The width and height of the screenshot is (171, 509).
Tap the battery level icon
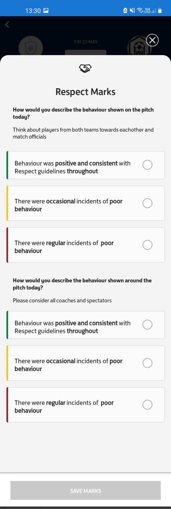tap(160, 11)
